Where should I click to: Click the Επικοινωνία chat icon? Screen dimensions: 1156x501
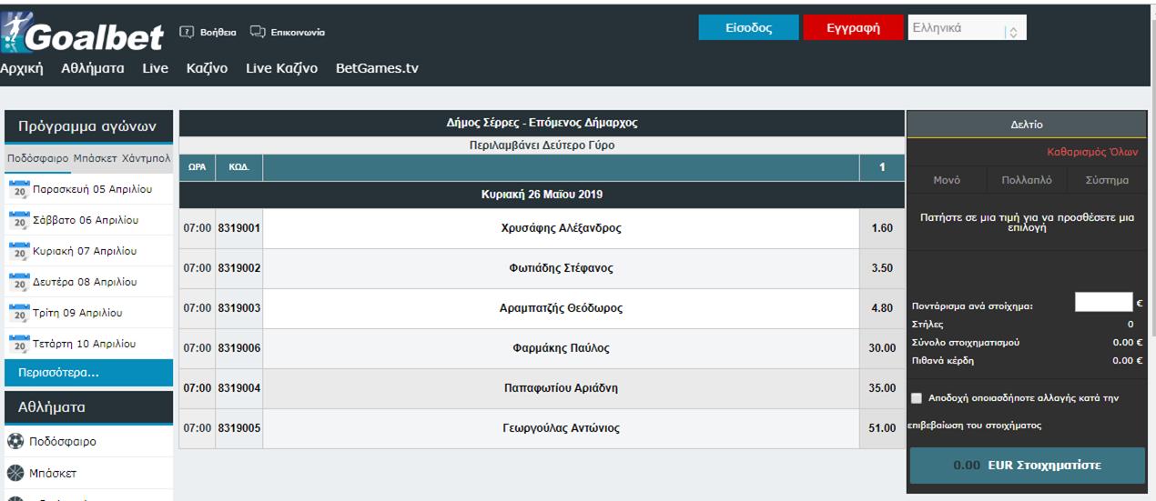[258, 33]
